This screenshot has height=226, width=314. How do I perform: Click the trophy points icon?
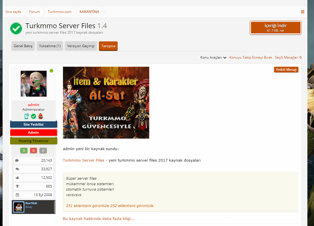[18, 186]
